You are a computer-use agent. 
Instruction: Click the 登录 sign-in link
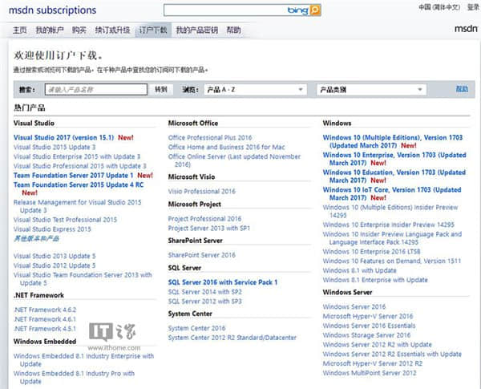[473, 7]
